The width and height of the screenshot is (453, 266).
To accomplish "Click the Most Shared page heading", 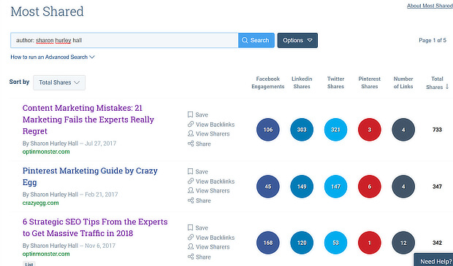I will [47, 12].
